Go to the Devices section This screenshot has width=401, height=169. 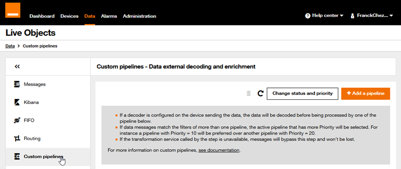coord(70,16)
